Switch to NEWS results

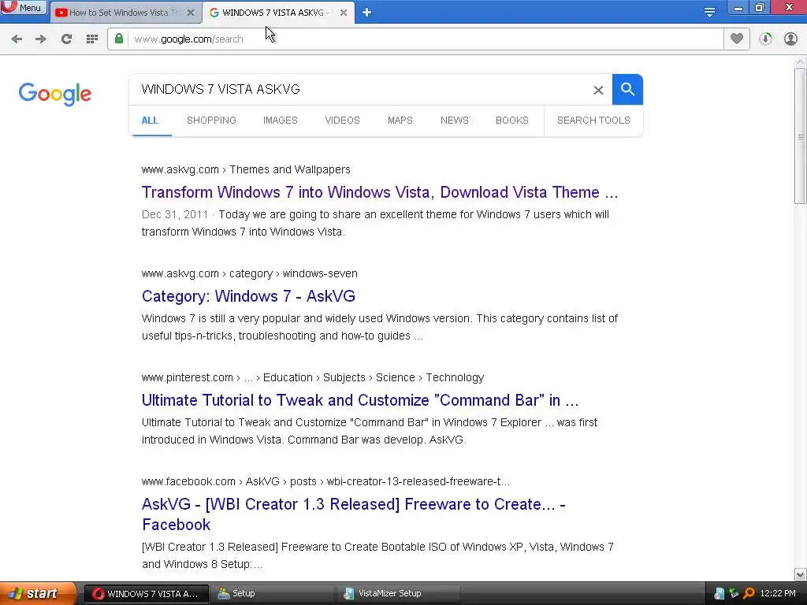click(455, 121)
